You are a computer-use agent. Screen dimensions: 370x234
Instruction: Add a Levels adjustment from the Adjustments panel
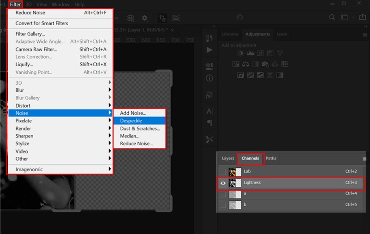coord(250,54)
